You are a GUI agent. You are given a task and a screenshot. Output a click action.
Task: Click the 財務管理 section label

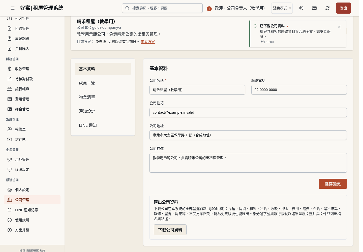tap(12, 59)
